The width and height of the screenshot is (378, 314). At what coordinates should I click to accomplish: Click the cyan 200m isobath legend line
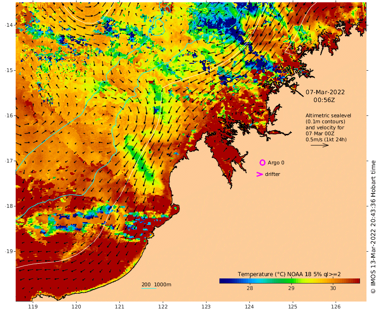[x=149, y=288]
